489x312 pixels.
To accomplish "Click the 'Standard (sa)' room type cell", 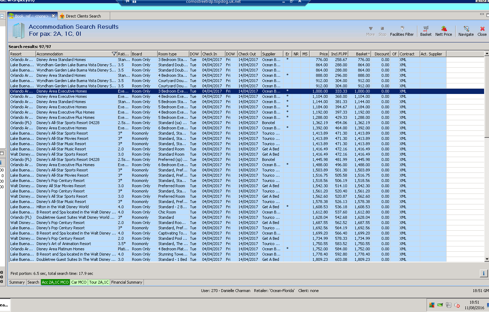I will coord(173,123).
